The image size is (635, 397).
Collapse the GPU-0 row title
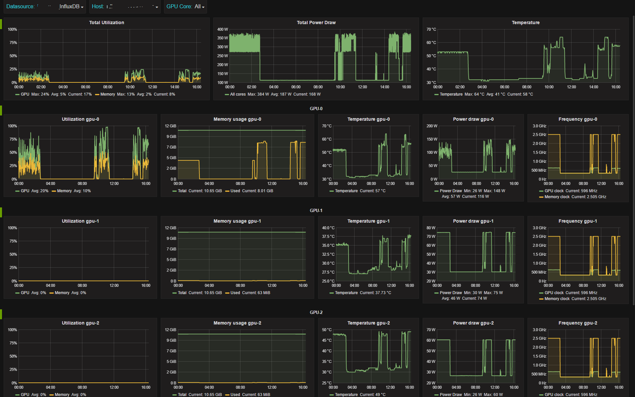pyautogui.click(x=316, y=109)
